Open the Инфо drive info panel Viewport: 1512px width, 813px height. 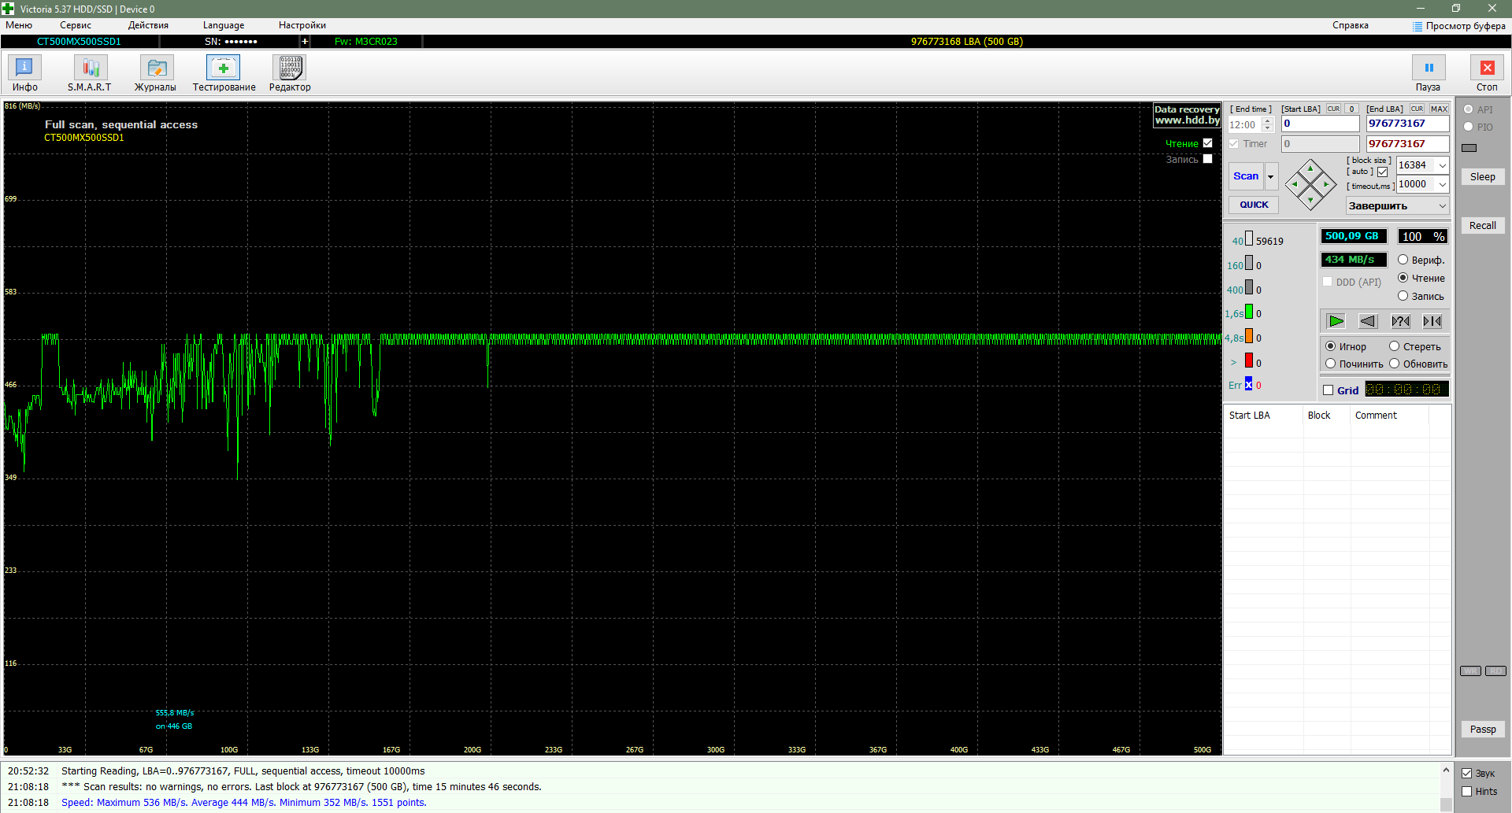pos(24,73)
